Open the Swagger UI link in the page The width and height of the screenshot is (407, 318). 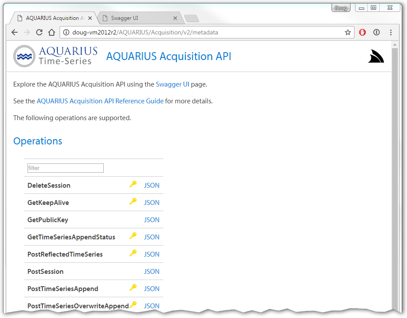173,84
